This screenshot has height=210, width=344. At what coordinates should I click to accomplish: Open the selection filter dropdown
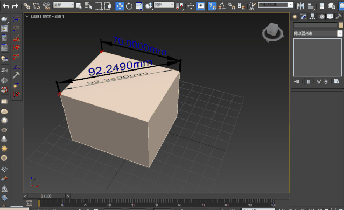coord(64,5)
